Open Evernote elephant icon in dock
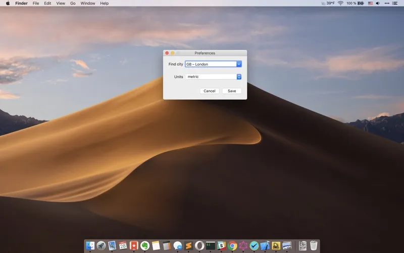 pos(145,245)
